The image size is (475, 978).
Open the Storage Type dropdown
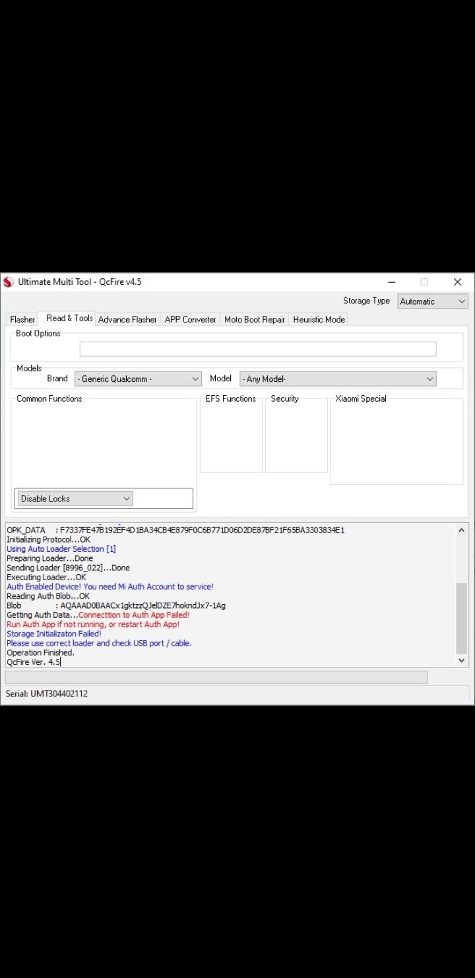(x=433, y=301)
